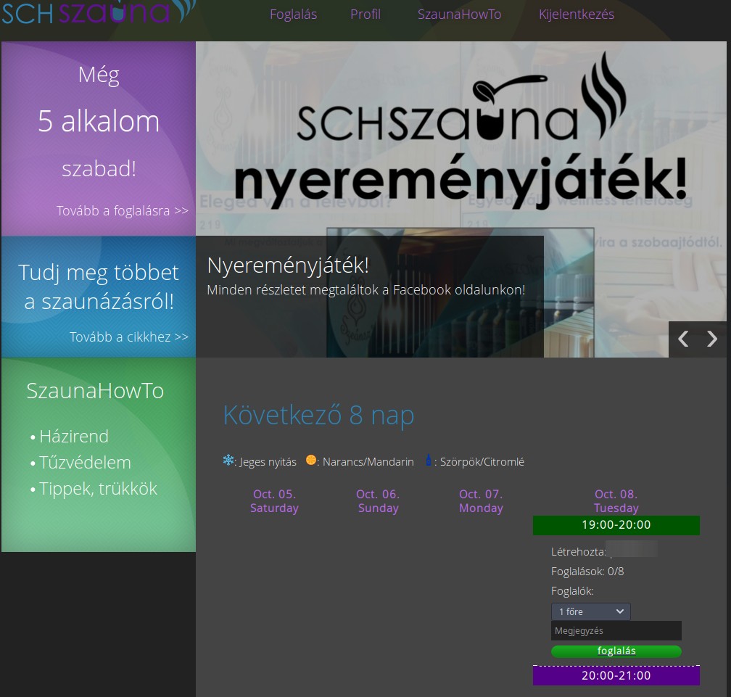Select the Oct. 07. Monday column header
The width and height of the screenshot is (731, 697).
(481, 501)
